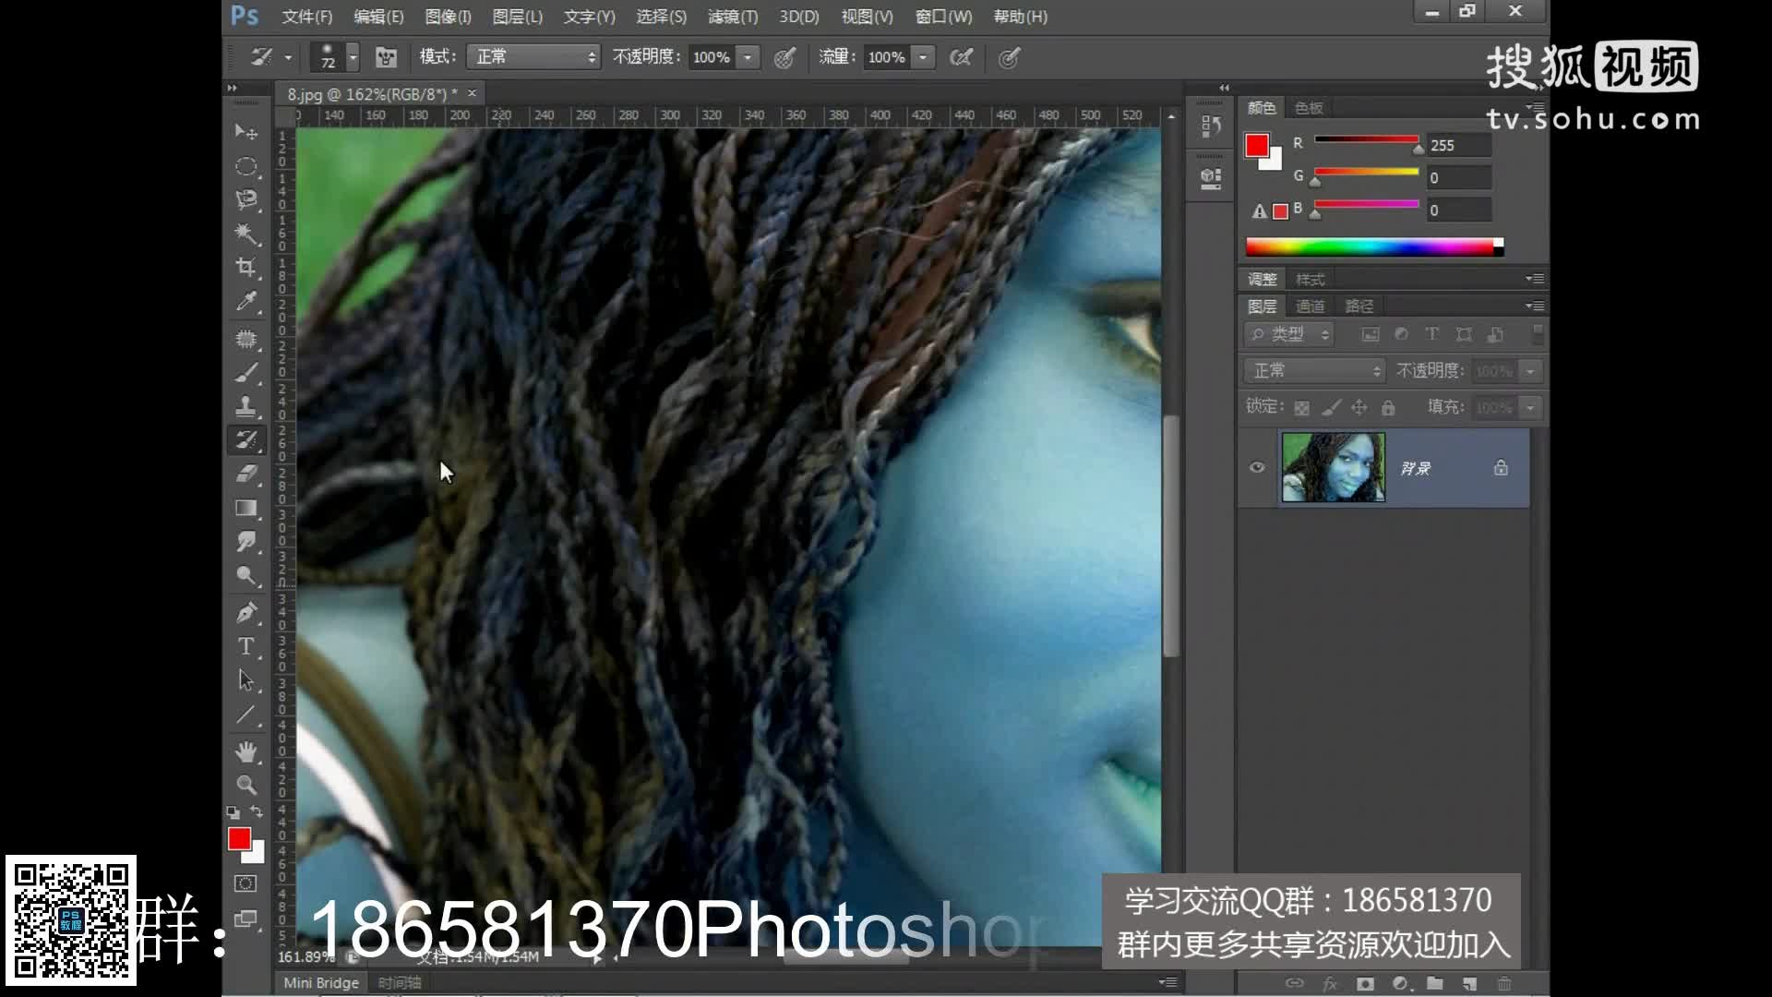
Task: Select the Zoom tool
Action: 245,785
